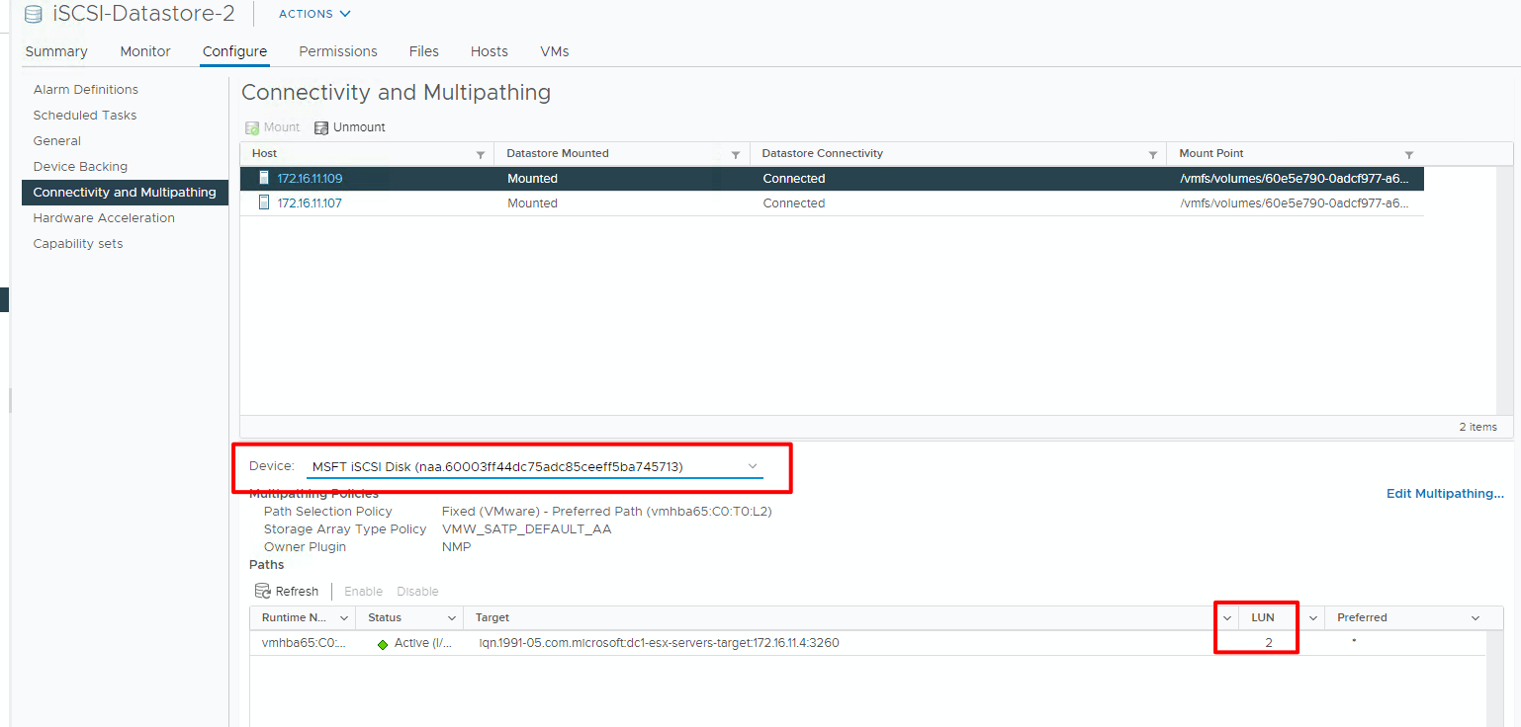This screenshot has height=727, width=1521.
Task: Switch to the VMs tab
Action: click(x=554, y=50)
